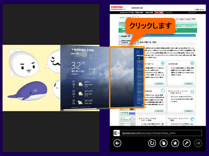Click the green button in the top-right card
Viewport: 209px width, 156px height.
tap(189, 84)
